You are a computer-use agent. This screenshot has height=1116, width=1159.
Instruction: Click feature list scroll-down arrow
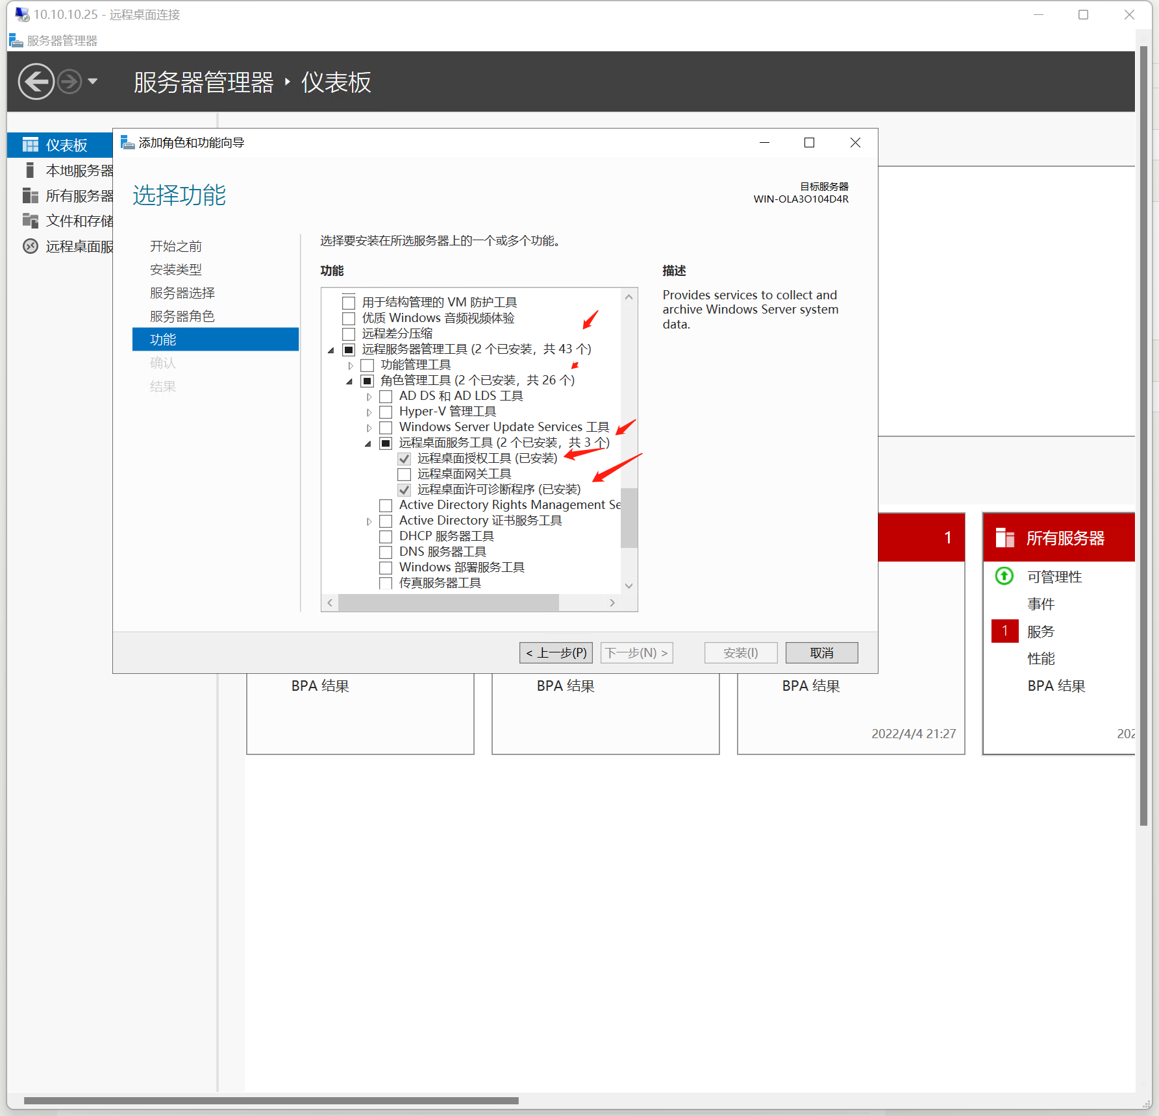(x=629, y=586)
